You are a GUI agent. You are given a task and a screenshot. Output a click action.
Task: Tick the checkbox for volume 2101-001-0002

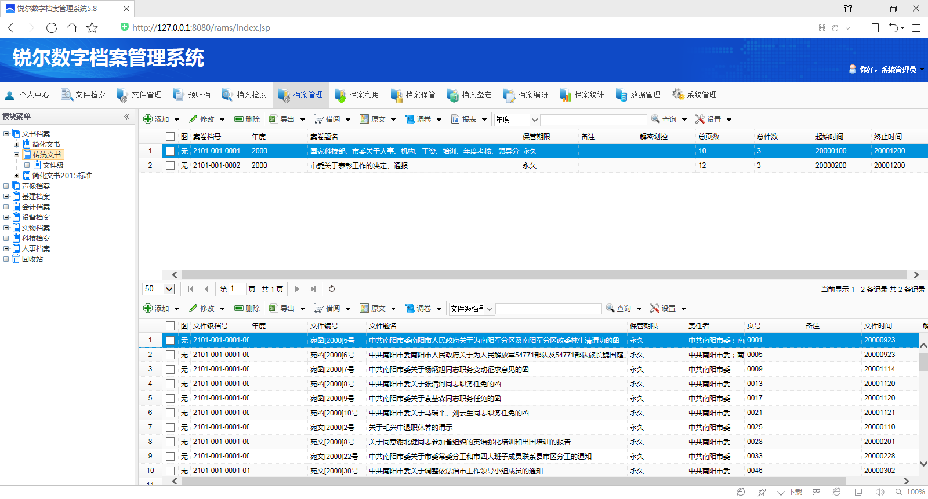pos(170,165)
